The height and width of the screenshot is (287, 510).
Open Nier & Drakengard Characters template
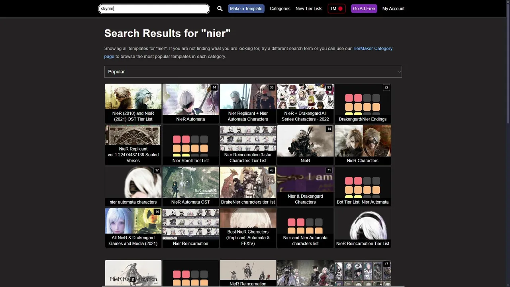[306, 186]
